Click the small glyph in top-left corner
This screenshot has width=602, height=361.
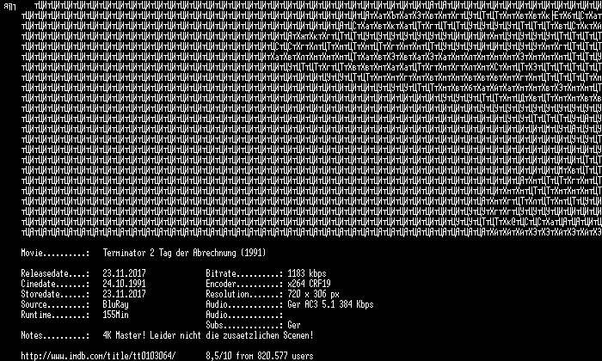[9, 7]
